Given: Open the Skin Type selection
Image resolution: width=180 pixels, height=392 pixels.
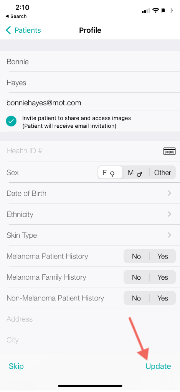Looking at the screenshot, I should [x=90, y=235].
